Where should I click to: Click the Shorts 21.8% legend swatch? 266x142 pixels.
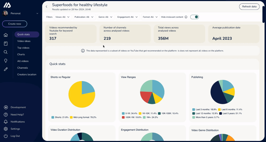53,117
